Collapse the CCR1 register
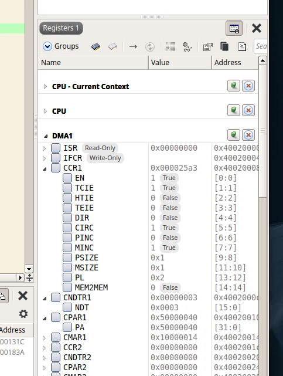The width and height of the screenshot is (283, 376). coord(45,169)
